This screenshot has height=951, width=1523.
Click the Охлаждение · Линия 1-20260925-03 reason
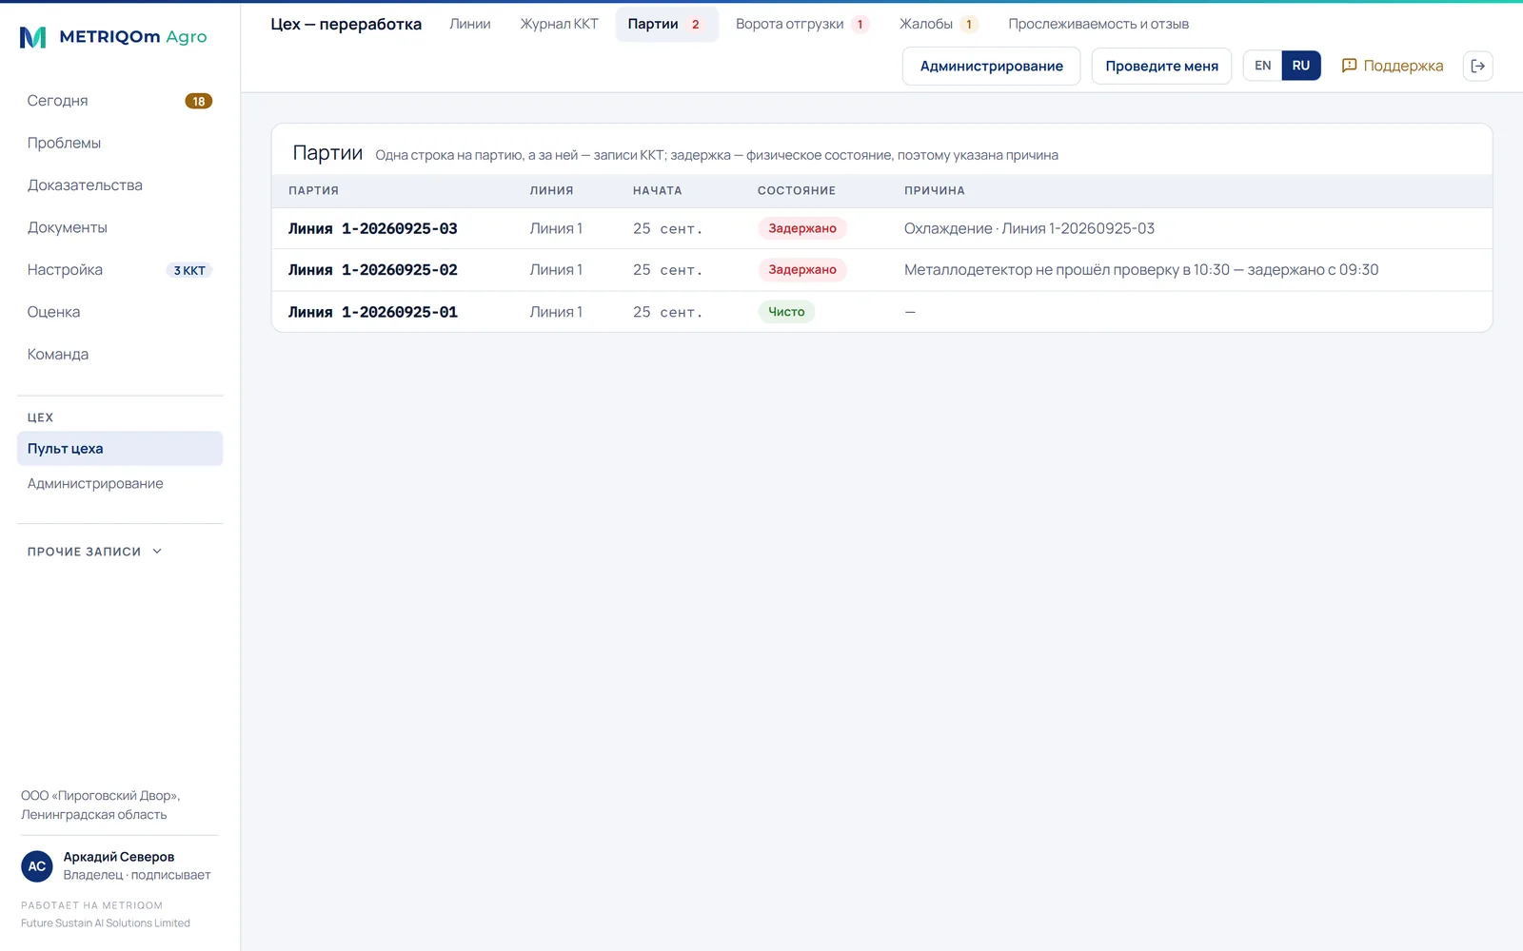1029,228
